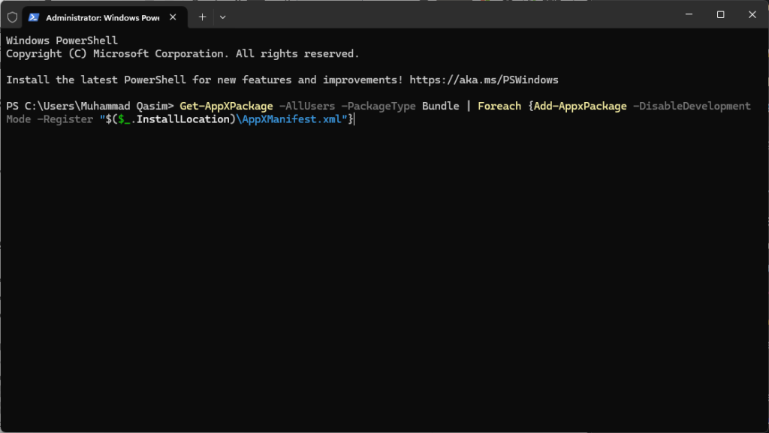Expand the new tab profile dropdown chevron

tap(222, 16)
